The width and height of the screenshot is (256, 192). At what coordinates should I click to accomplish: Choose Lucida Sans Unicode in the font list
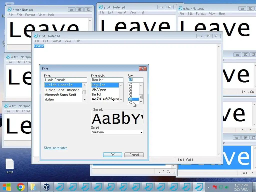62,90
